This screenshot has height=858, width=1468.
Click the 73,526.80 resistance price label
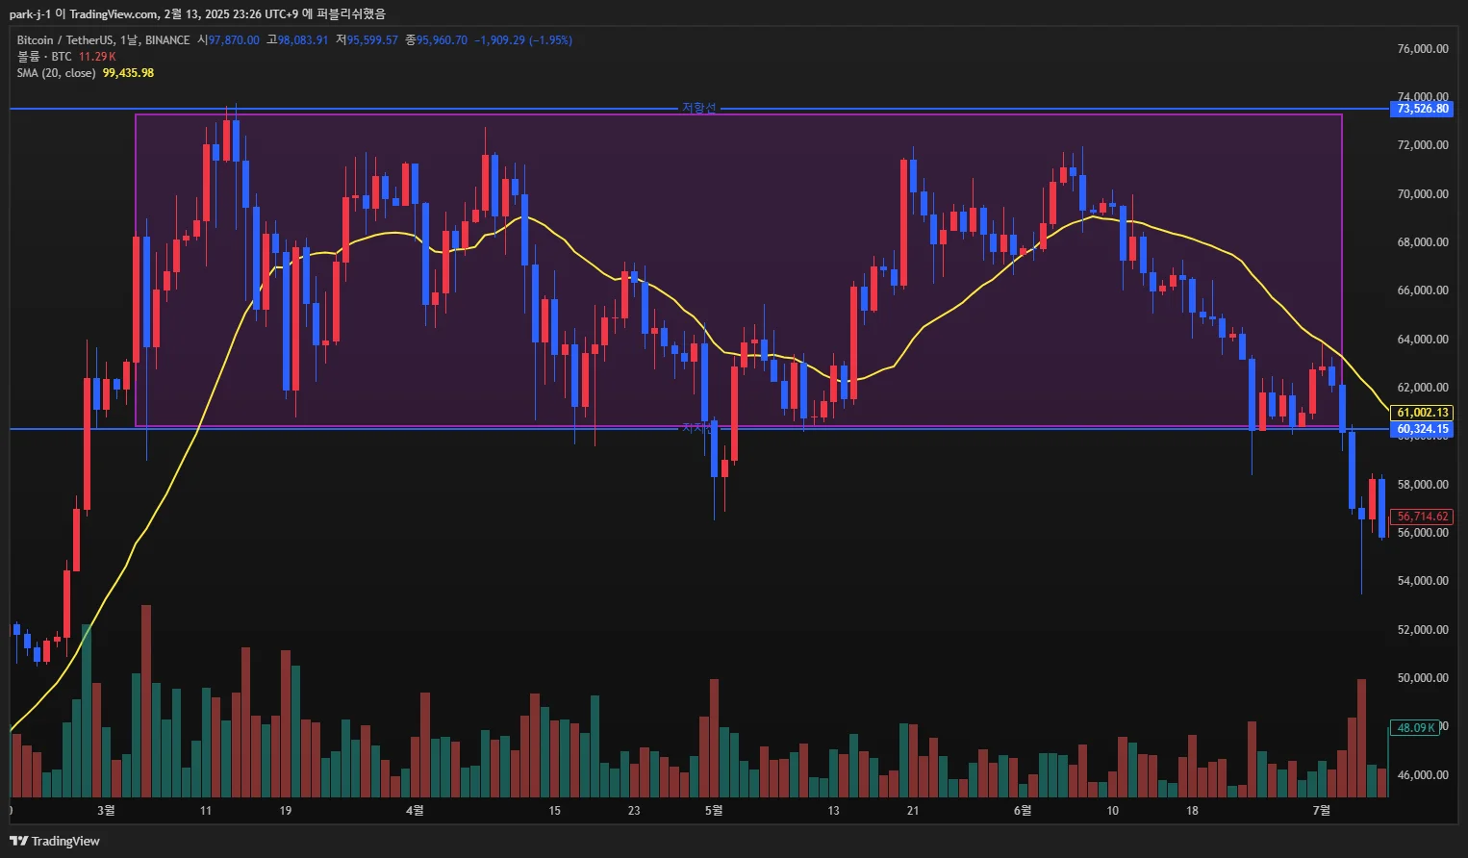(x=1422, y=109)
